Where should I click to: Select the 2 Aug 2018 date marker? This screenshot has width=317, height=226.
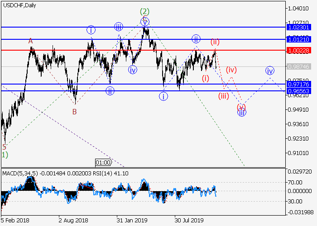coord(72,221)
